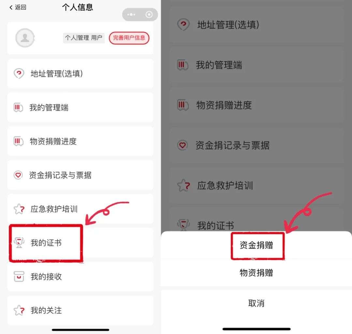
Task: Tap the truck icon beside 物资捐赠进度
Action: 18,141
